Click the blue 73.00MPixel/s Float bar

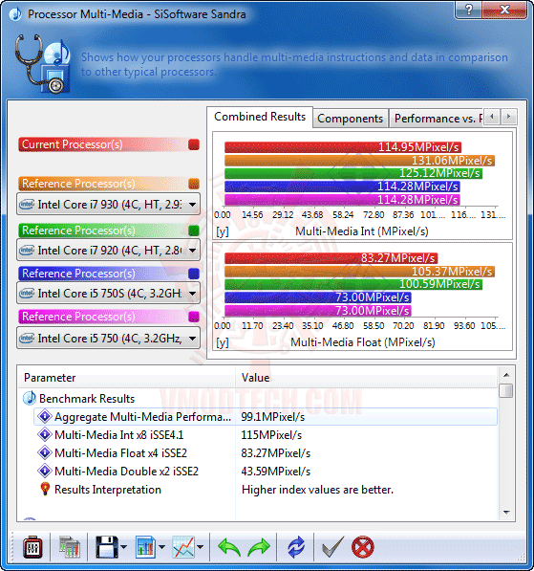coord(318,297)
